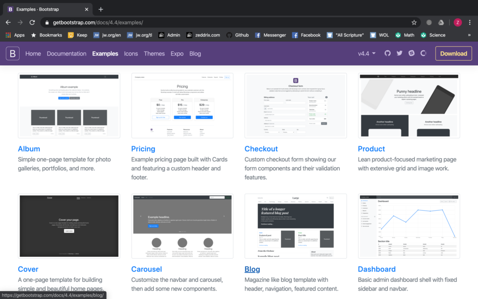478x299 pixels.
Task: Open the Cover example title link
Action: 28,269
